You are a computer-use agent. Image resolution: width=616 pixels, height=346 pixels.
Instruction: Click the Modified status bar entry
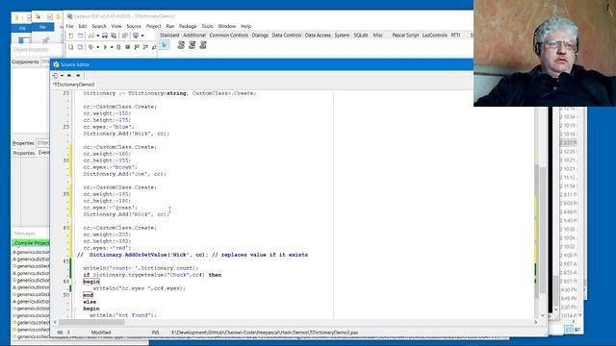coord(101,333)
